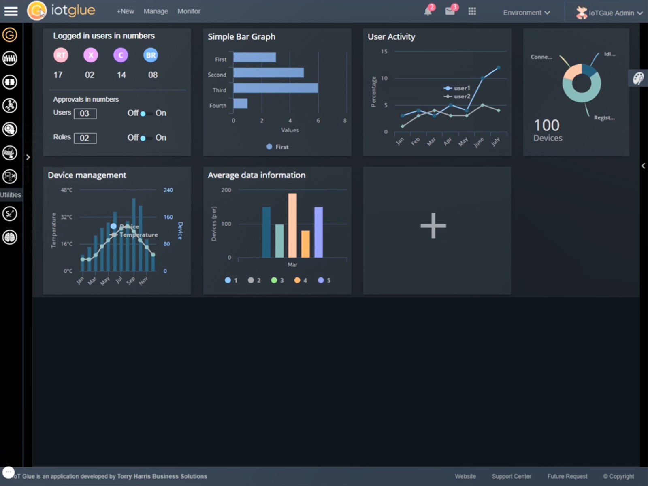648x486 pixels.
Task: Click the brain icon in sidebar
Action: tap(10, 237)
